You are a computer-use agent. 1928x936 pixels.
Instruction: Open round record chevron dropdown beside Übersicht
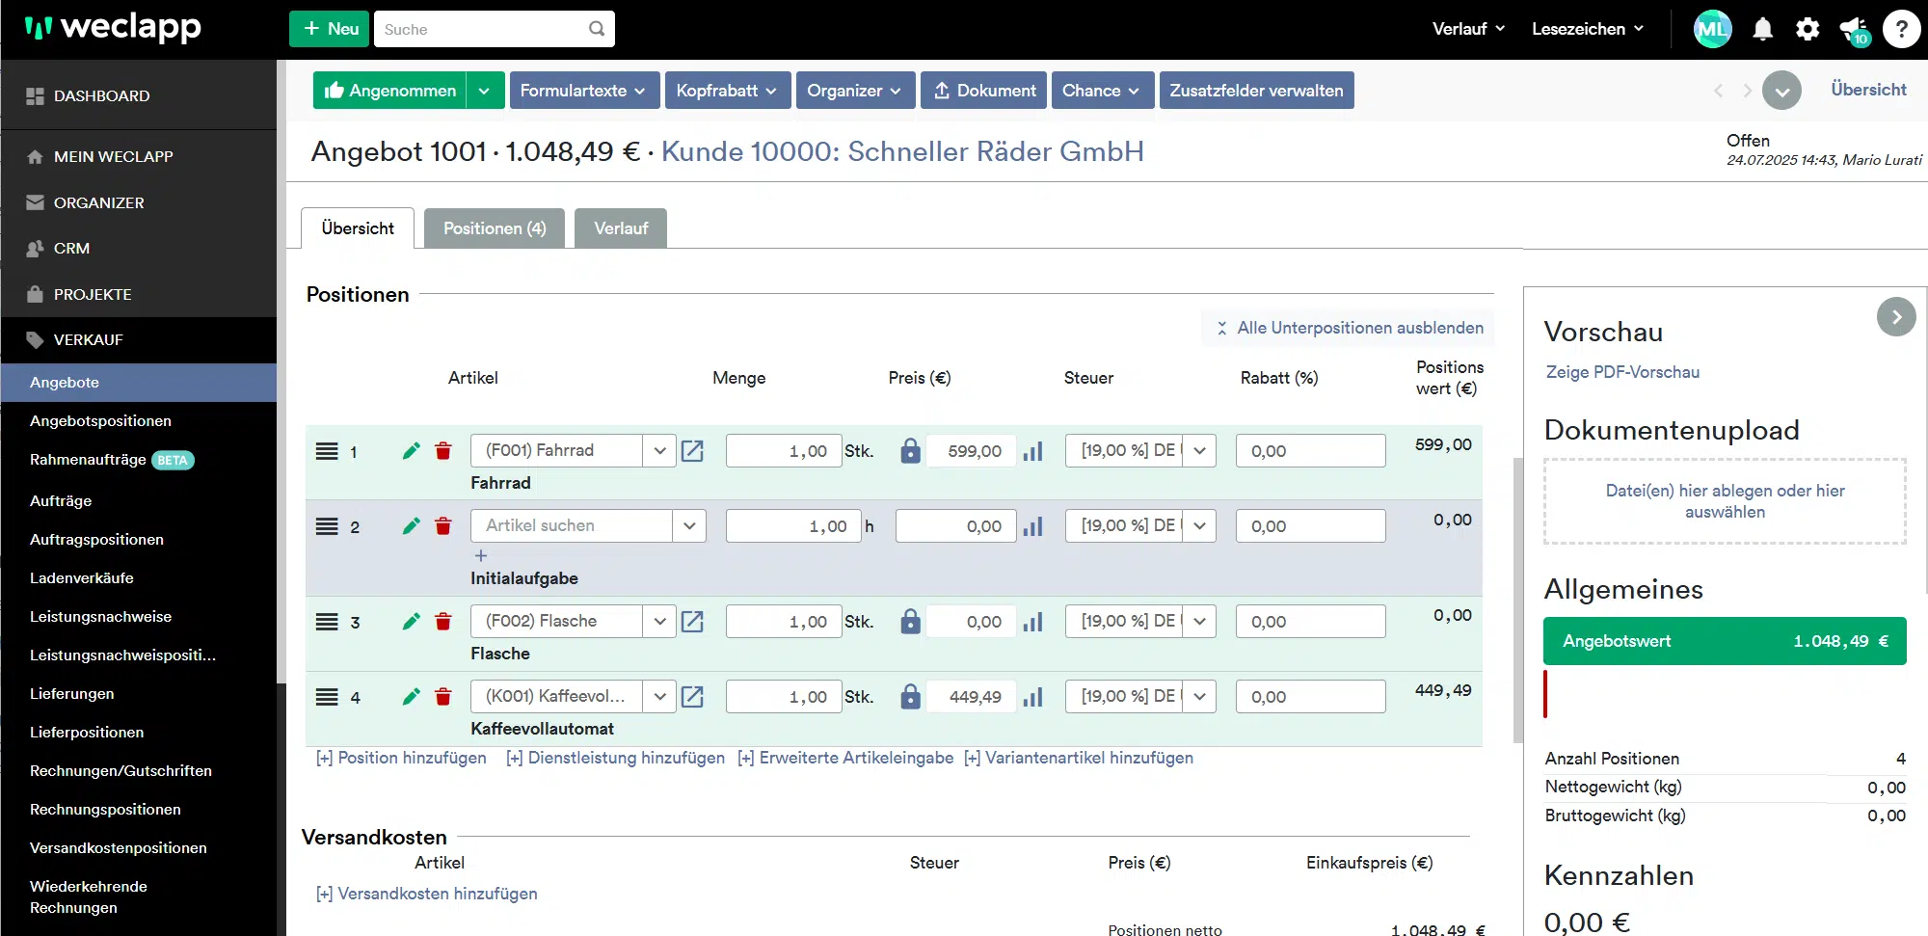(1781, 91)
